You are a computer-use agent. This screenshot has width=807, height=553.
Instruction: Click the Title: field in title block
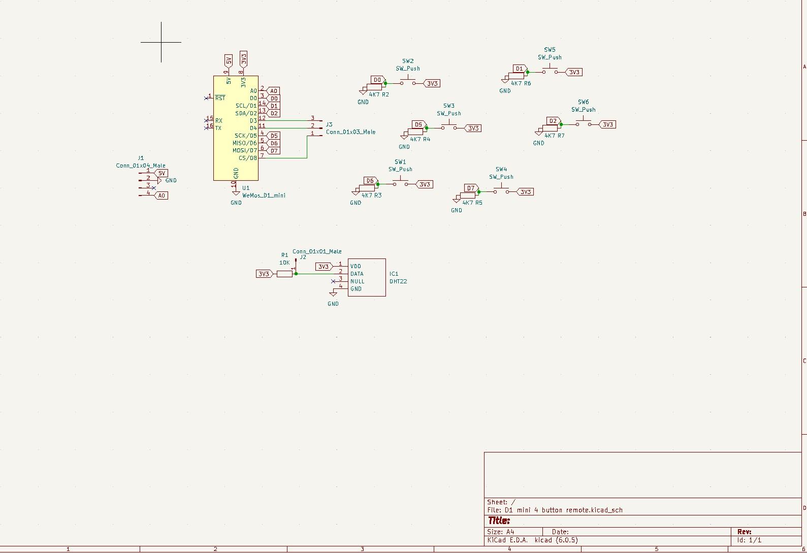pos(499,521)
